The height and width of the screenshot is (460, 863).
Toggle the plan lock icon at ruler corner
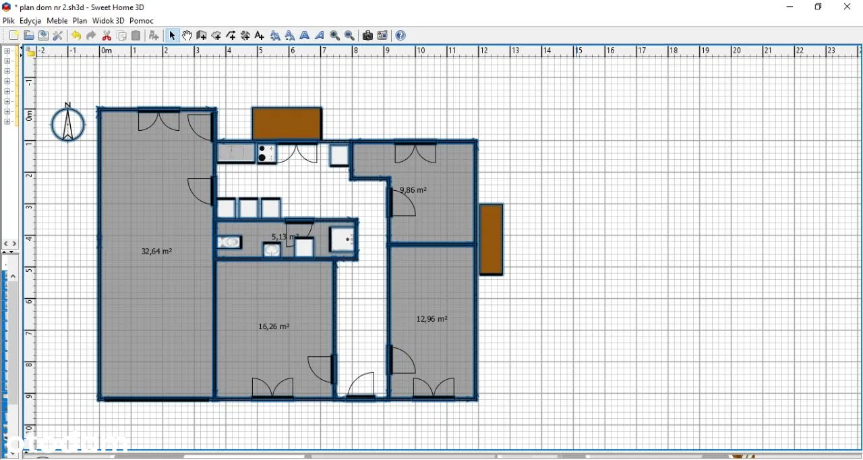tap(30, 51)
